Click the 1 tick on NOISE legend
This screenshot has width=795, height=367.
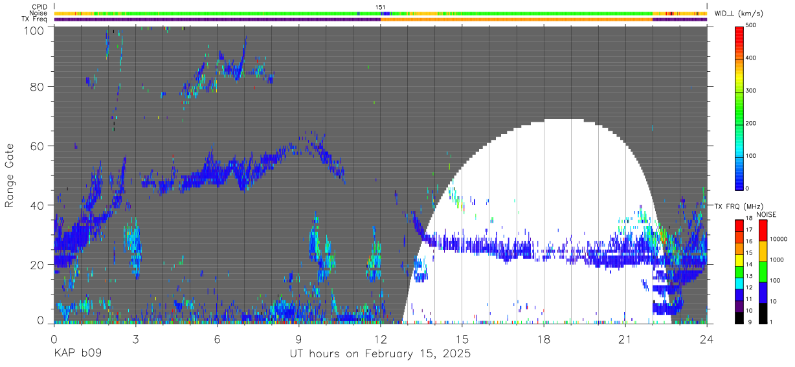772,322
